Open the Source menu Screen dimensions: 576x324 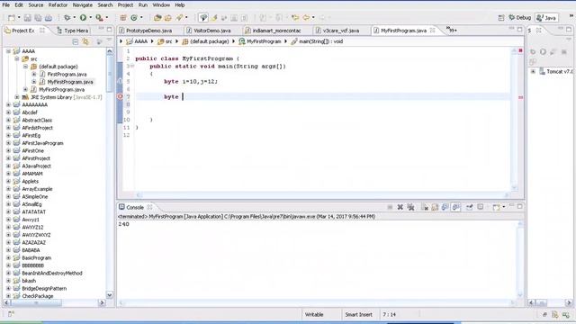[36, 5]
